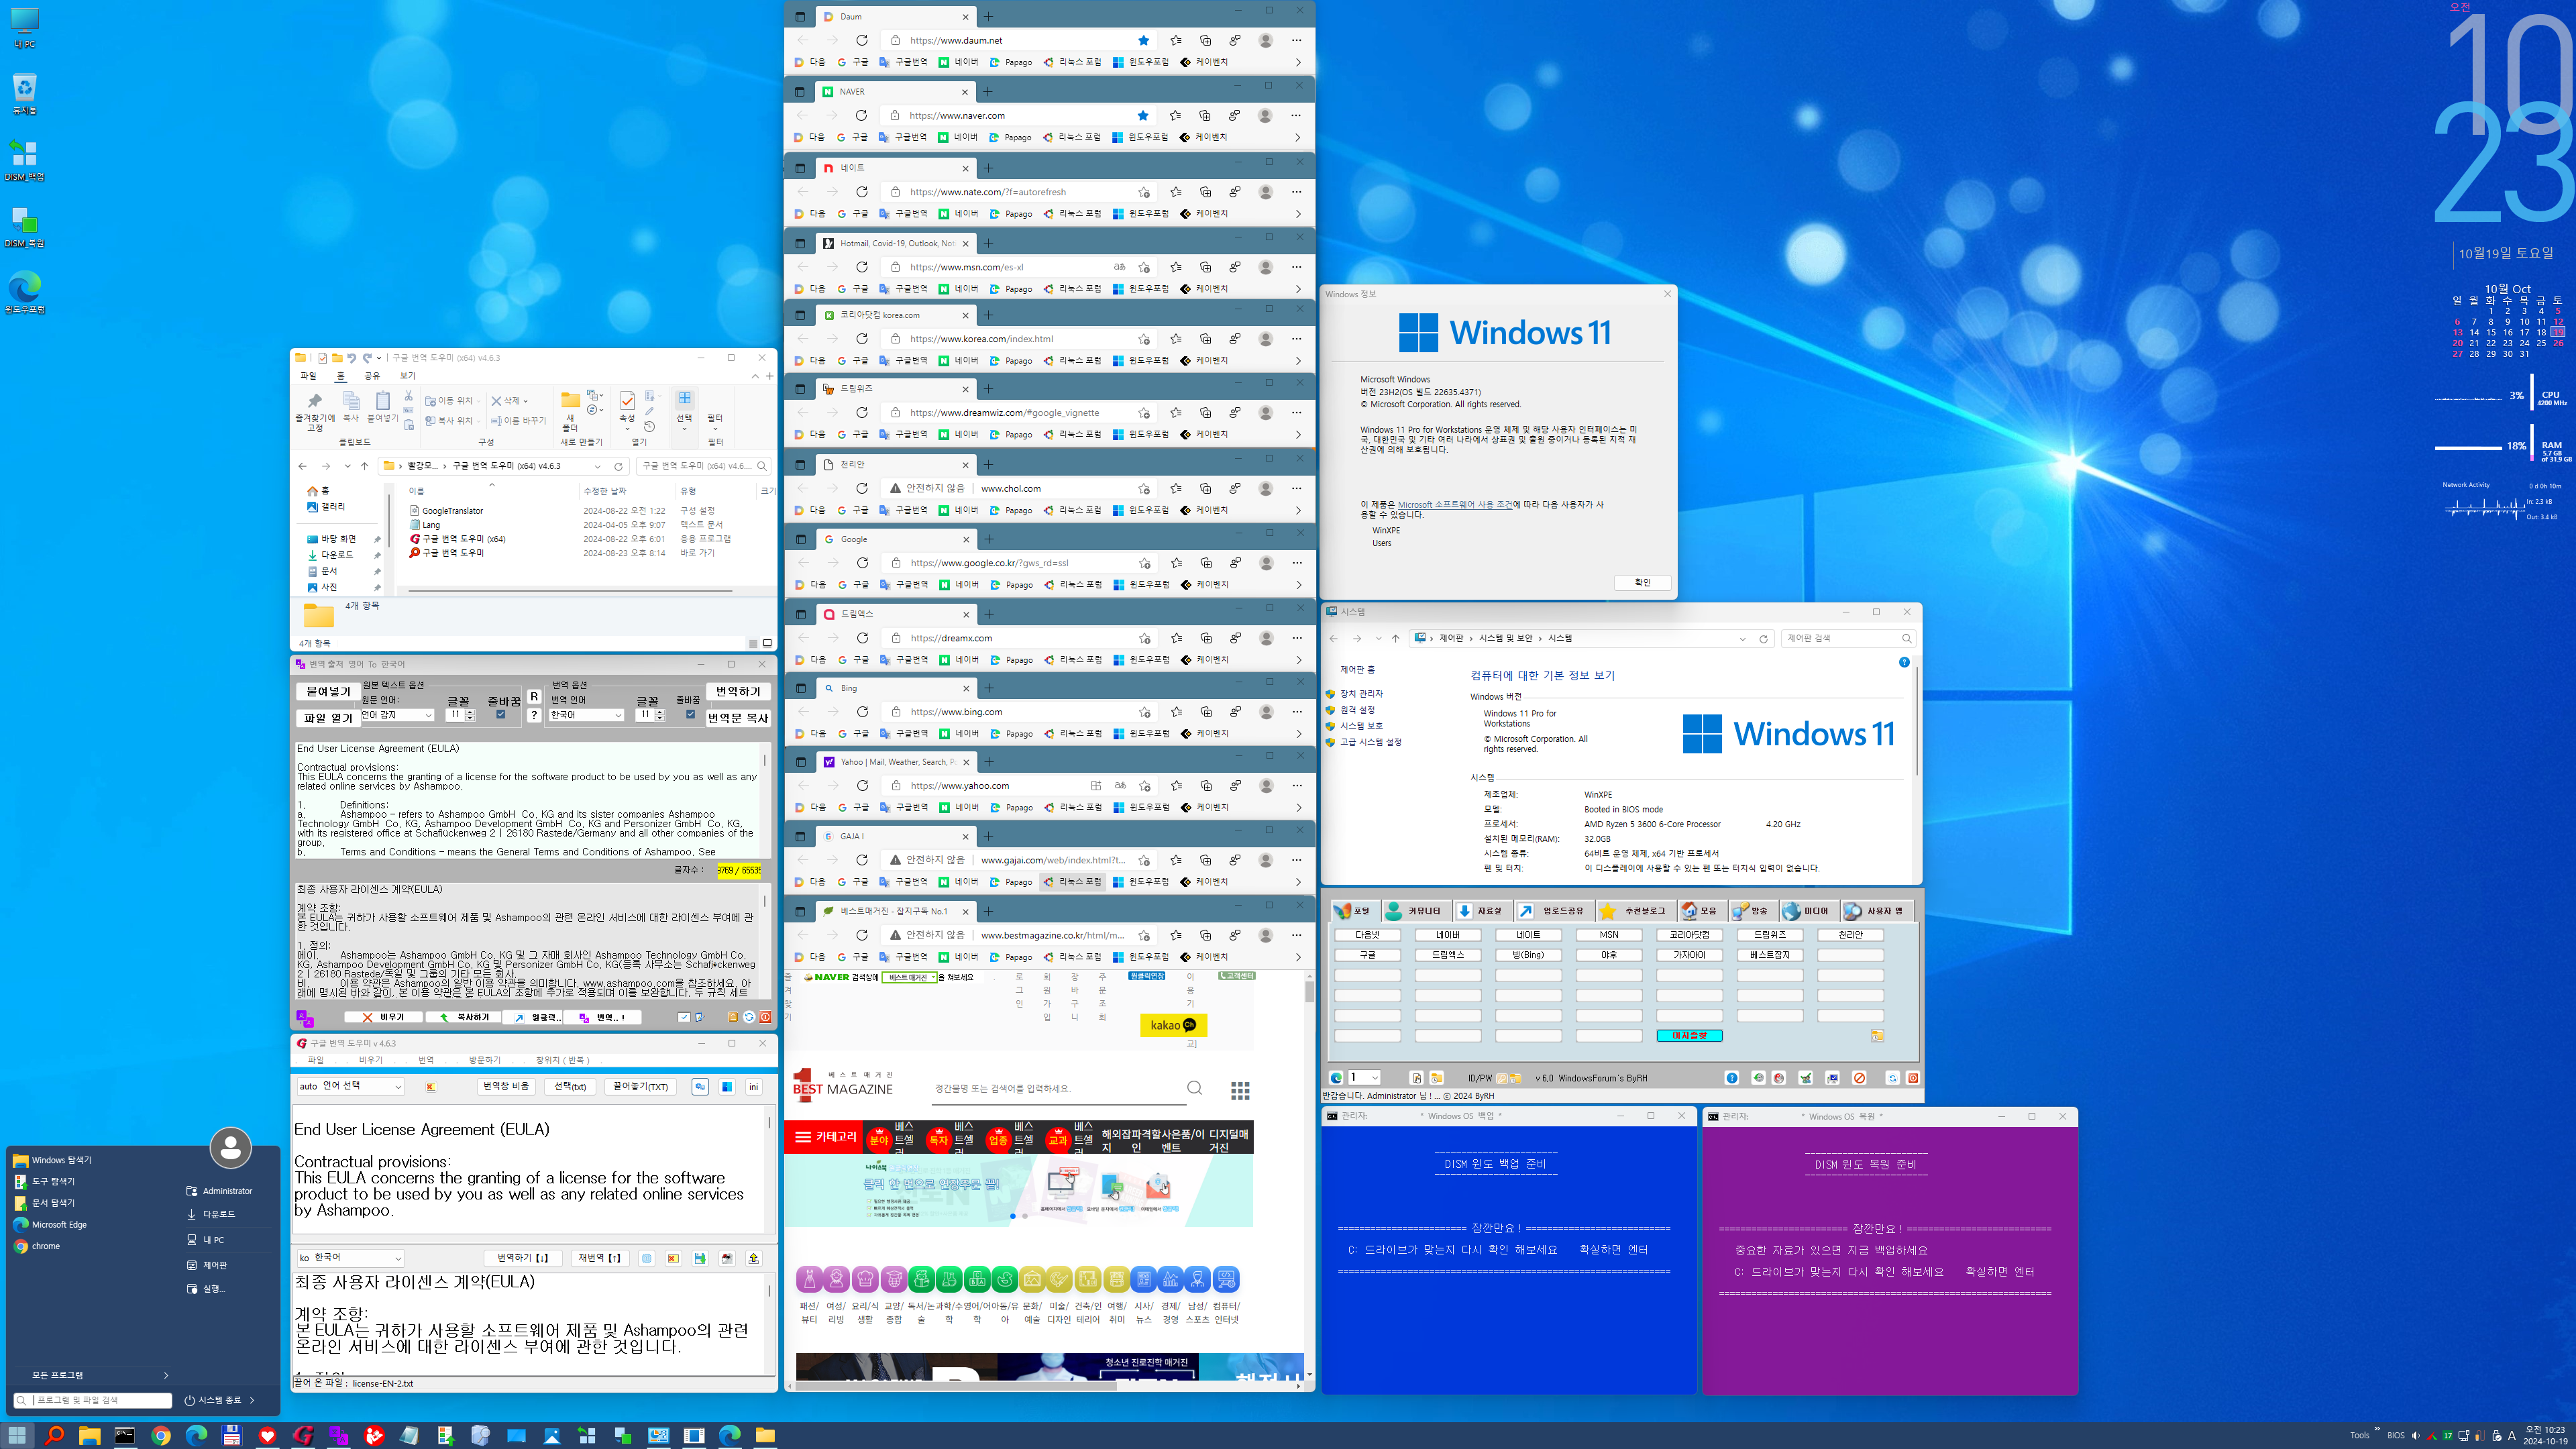Click 확인 button in Windows 정보 dialog
2576x1449 pixels.
click(x=1642, y=582)
